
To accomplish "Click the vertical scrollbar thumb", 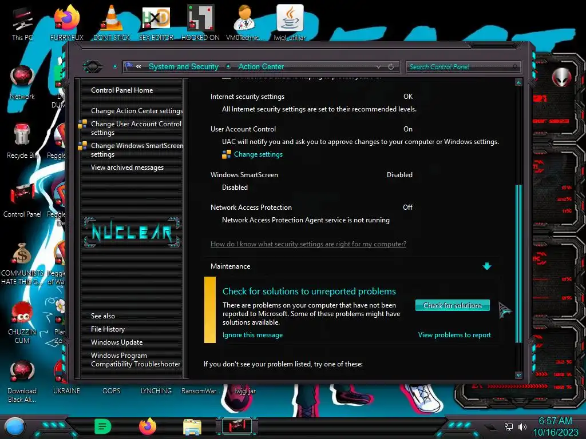I will click(x=518, y=264).
